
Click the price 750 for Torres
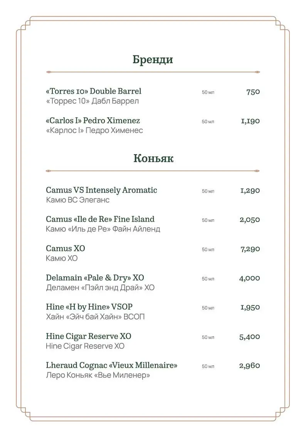coord(253,92)
